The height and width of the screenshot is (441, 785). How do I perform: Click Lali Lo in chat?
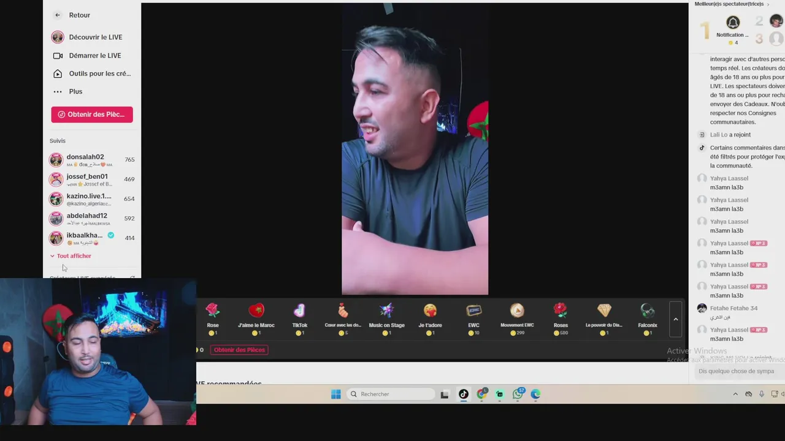tap(719, 135)
